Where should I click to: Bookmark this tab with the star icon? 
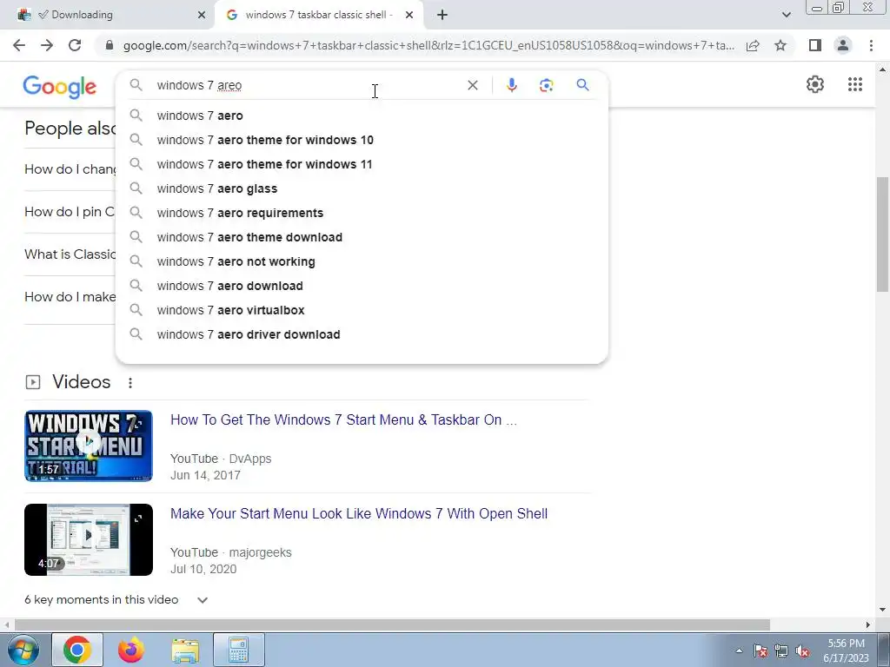780,45
